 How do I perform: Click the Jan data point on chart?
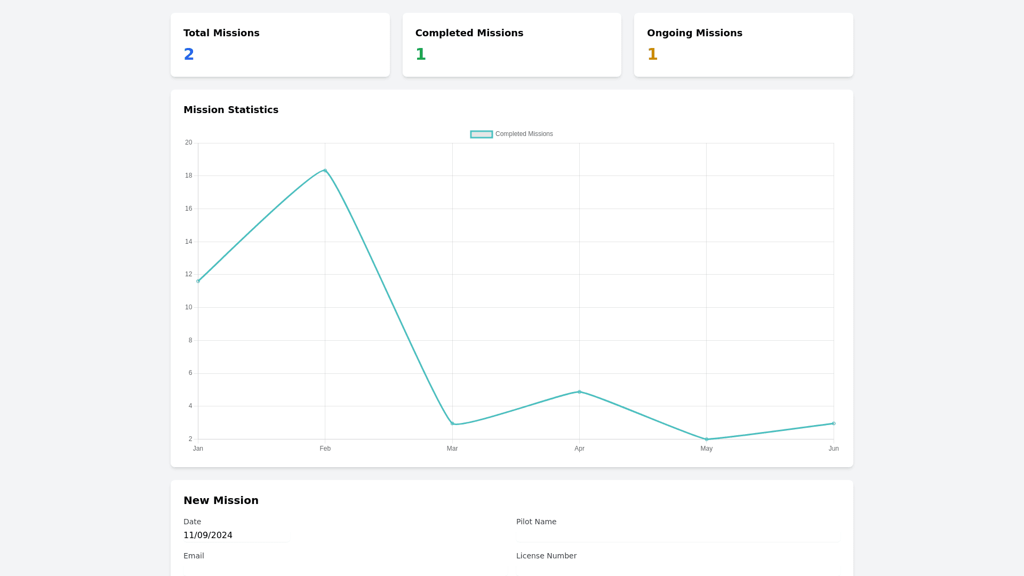(198, 281)
